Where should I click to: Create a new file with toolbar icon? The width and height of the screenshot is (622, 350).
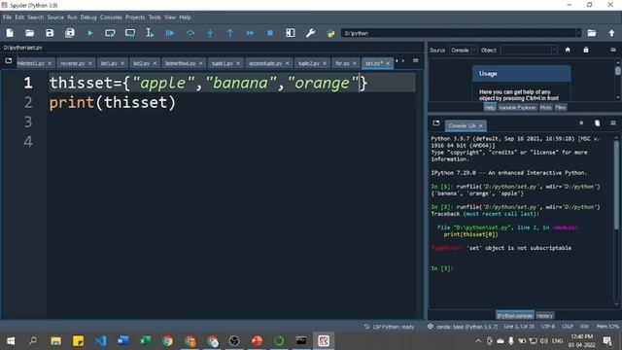tap(10, 33)
